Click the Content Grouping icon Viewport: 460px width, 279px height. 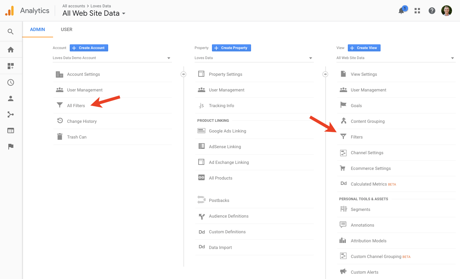(343, 121)
